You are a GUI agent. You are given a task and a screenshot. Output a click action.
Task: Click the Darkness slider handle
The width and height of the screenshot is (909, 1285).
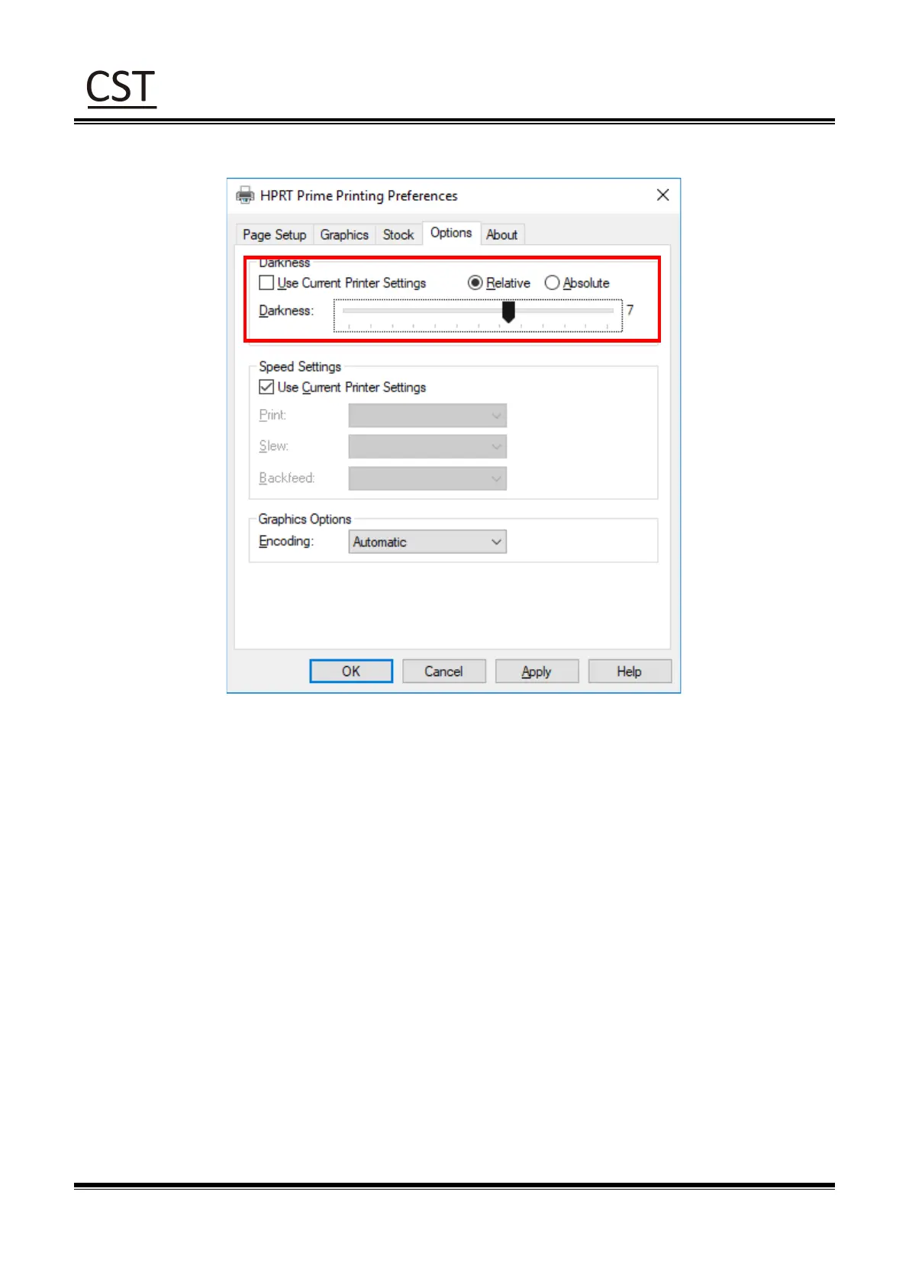[x=508, y=311]
